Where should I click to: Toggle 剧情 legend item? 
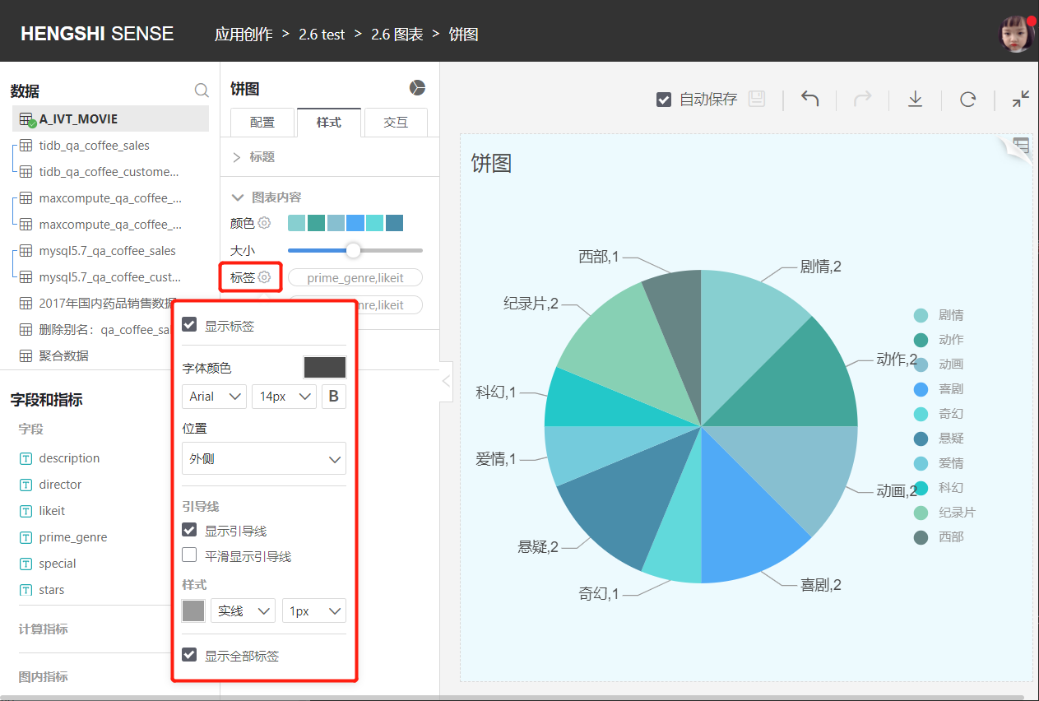coord(939,315)
